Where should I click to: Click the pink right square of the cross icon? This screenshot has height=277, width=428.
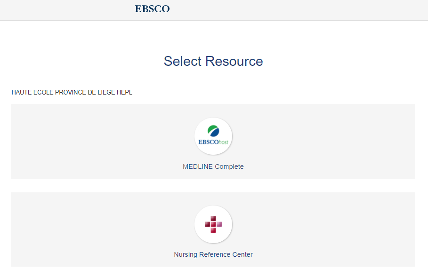click(x=219, y=224)
